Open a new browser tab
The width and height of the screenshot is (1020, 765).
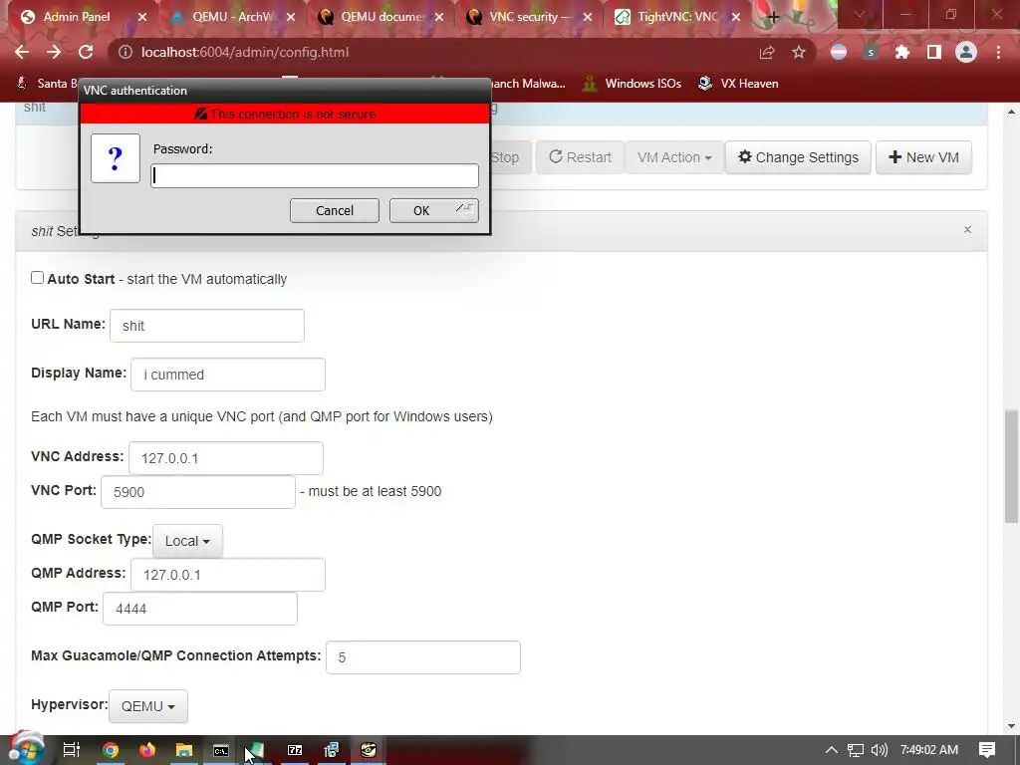click(x=773, y=18)
